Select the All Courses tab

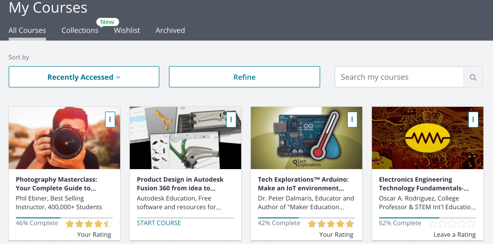[x=27, y=31]
